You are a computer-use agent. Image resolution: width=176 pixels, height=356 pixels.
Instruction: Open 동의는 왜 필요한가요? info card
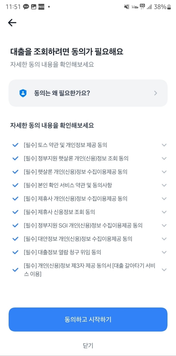(88, 93)
